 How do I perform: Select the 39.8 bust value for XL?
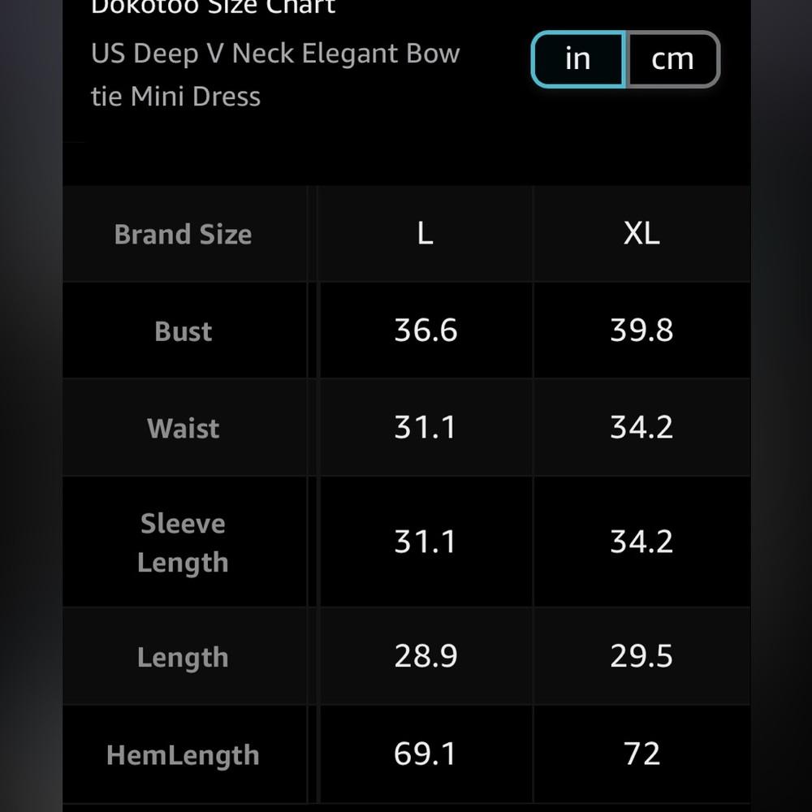tap(641, 330)
